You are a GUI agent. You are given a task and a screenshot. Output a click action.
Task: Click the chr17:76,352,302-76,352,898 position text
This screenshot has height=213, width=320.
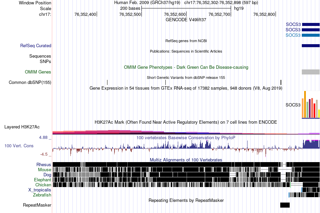221,3
